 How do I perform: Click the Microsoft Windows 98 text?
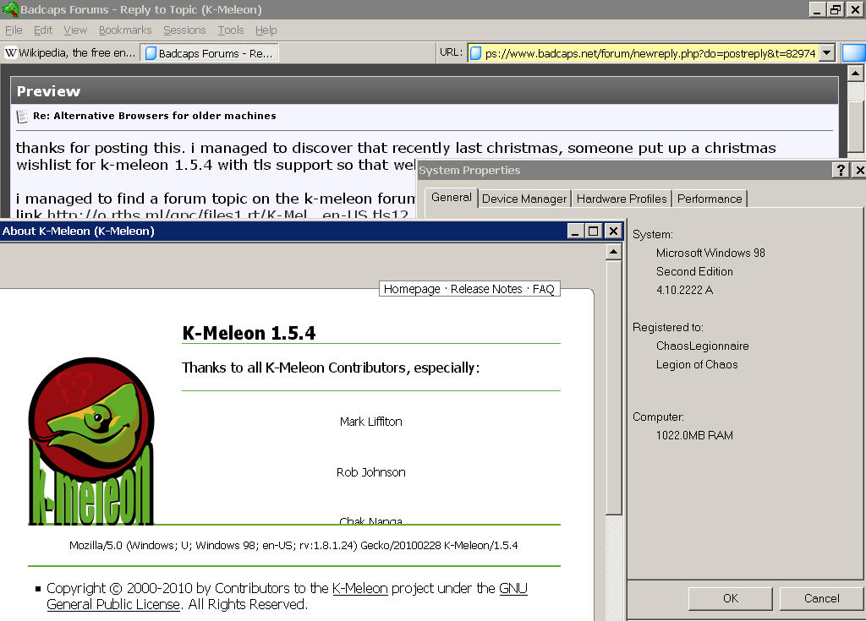point(710,253)
